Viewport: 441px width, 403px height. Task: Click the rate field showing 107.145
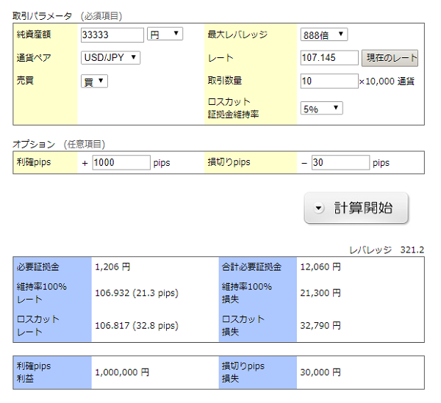(x=329, y=57)
